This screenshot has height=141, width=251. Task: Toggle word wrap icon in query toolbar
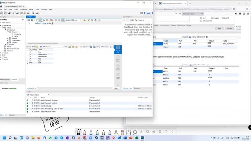click(x=99, y=20)
